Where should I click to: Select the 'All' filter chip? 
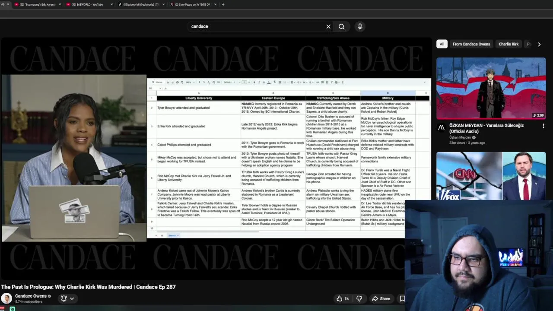pyautogui.click(x=442, y=44)
